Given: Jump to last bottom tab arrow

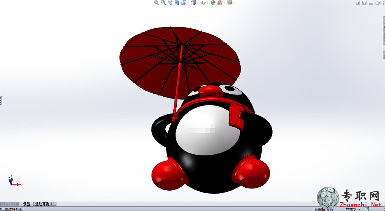Looking at the screenshot, I should pos(17,204).
